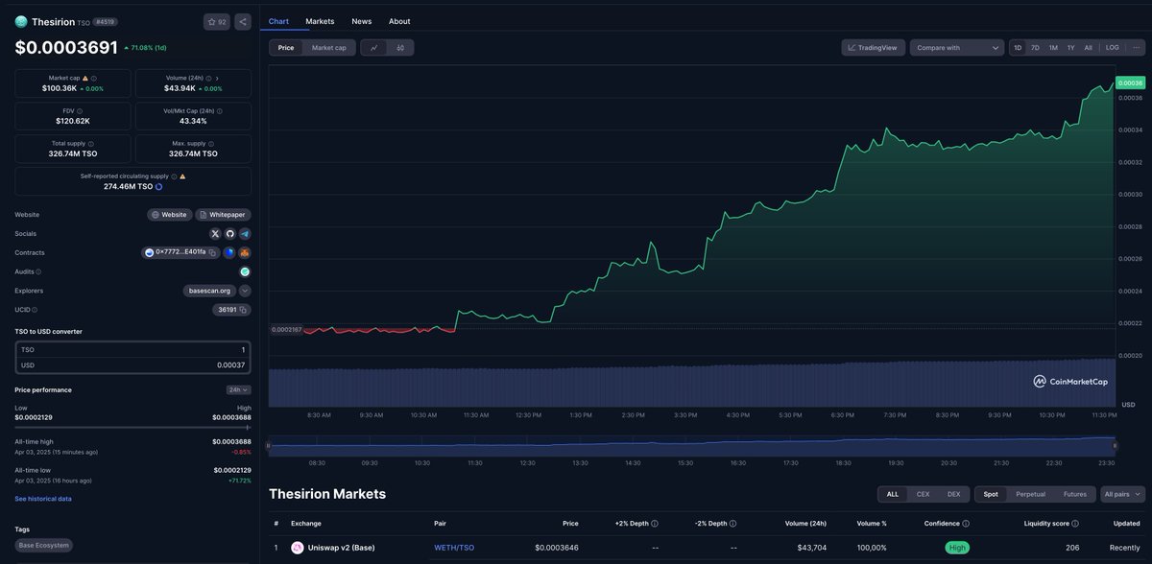Viewport: 1152px width, 564px height.
Task: Set chart range to 7D
Action: point(1035,47)
